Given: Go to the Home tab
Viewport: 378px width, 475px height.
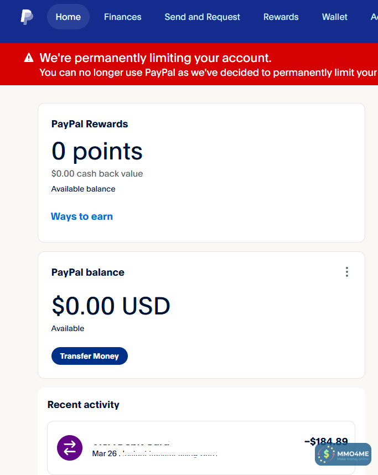Looking at the screenshot, I should pos(68,17).
